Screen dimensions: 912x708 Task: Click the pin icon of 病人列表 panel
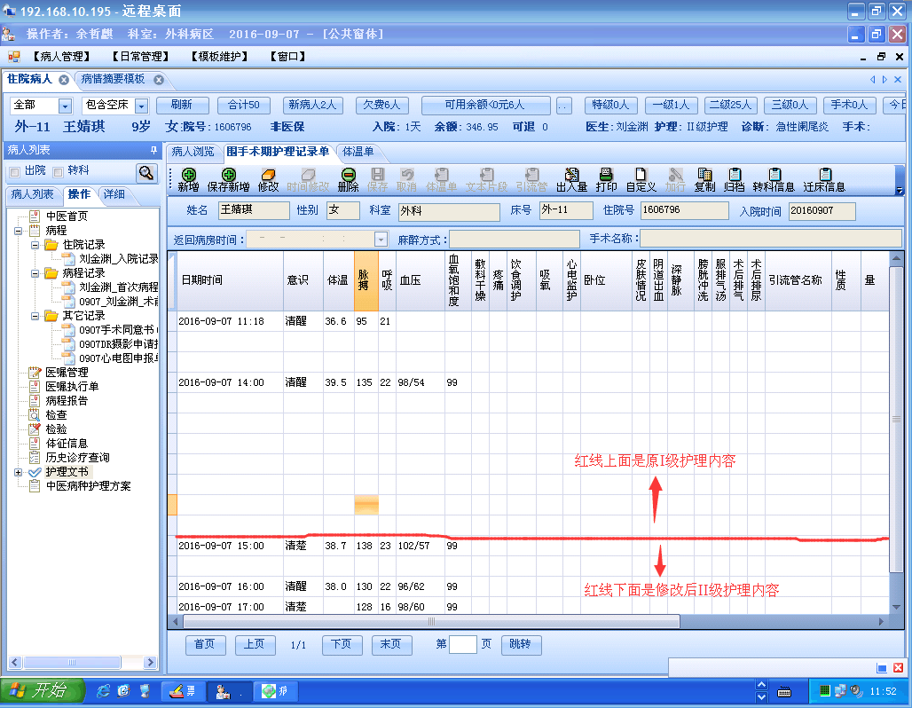pos(153,150)
